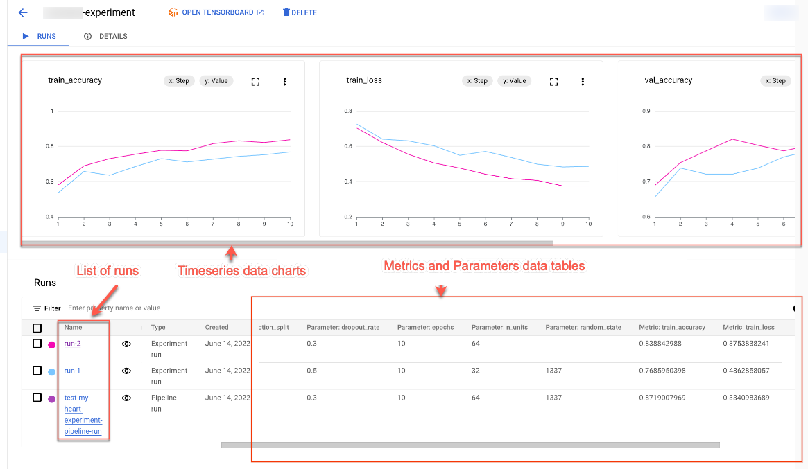
Task: Select all runs with the header checkbox
Action: click(37, 326)
